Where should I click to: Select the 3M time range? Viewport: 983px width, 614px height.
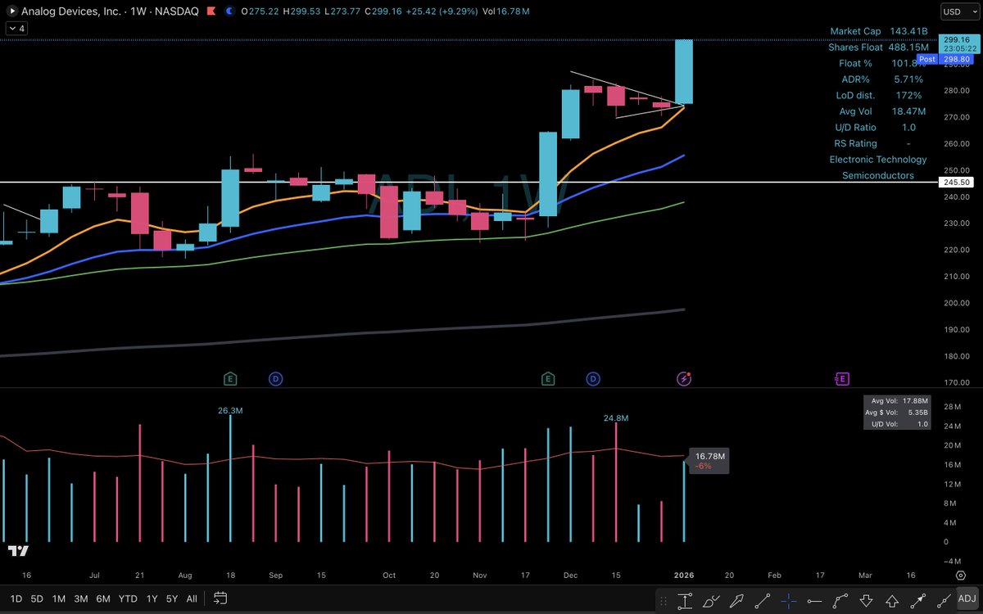click(81, 598)
